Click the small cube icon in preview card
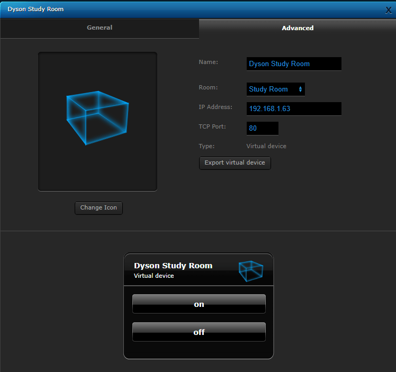 click(251, 271)
